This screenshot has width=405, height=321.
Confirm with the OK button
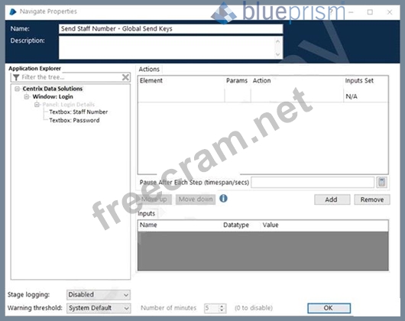click(x=329, y=308)
